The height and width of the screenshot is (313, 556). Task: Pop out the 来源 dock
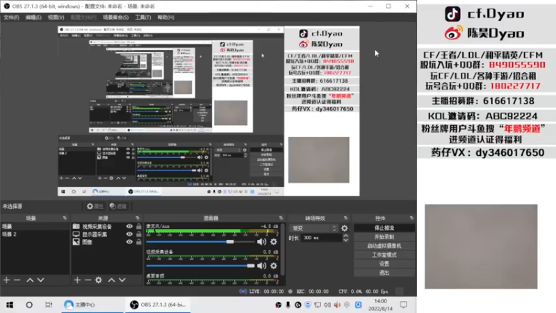138,218
